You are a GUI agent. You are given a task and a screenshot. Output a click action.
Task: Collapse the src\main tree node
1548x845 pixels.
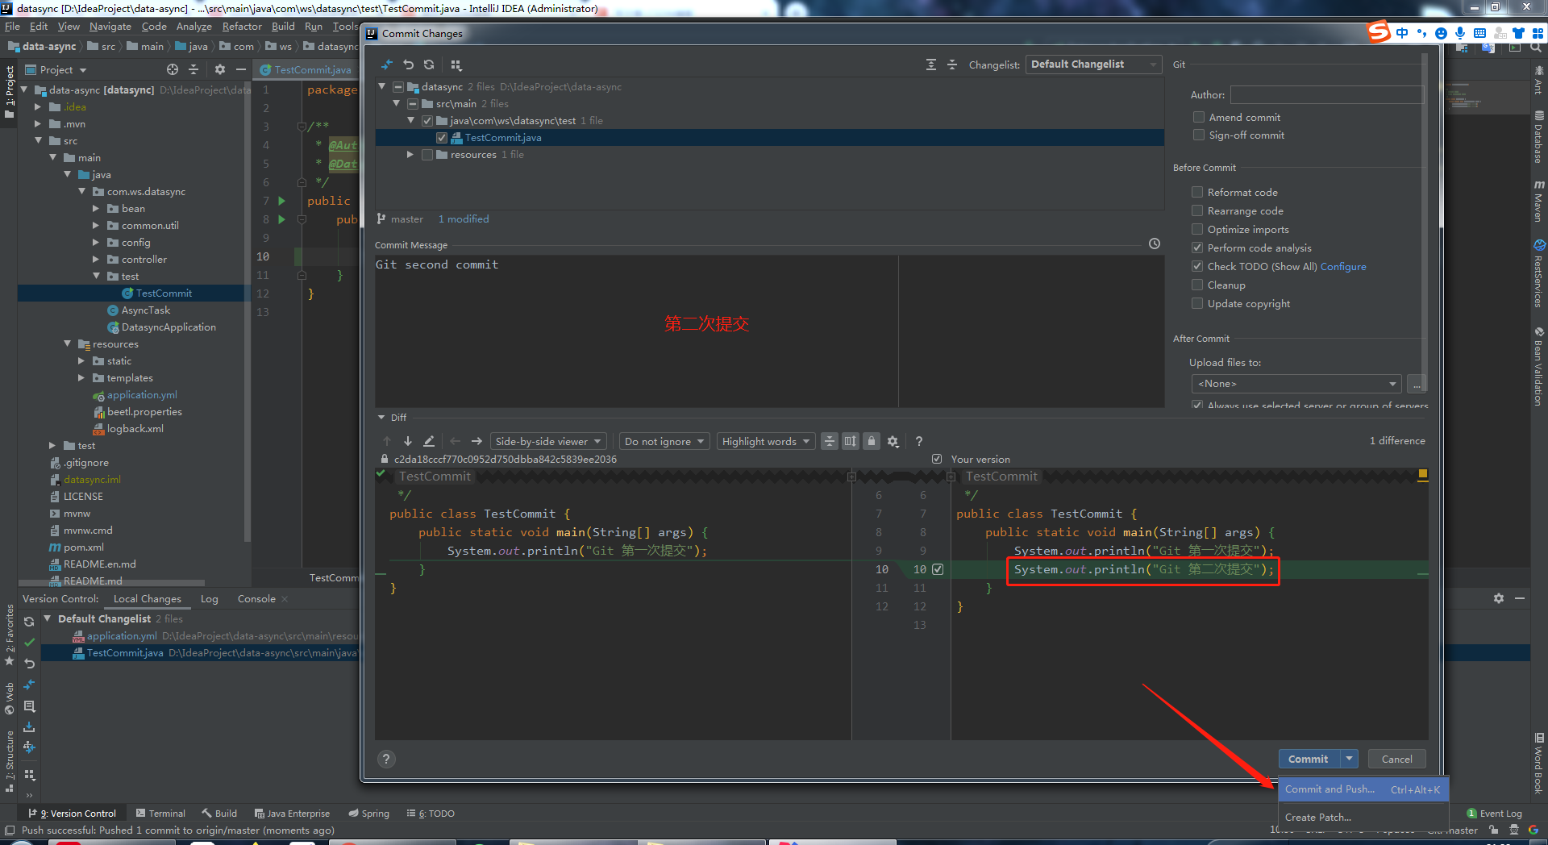396,103
